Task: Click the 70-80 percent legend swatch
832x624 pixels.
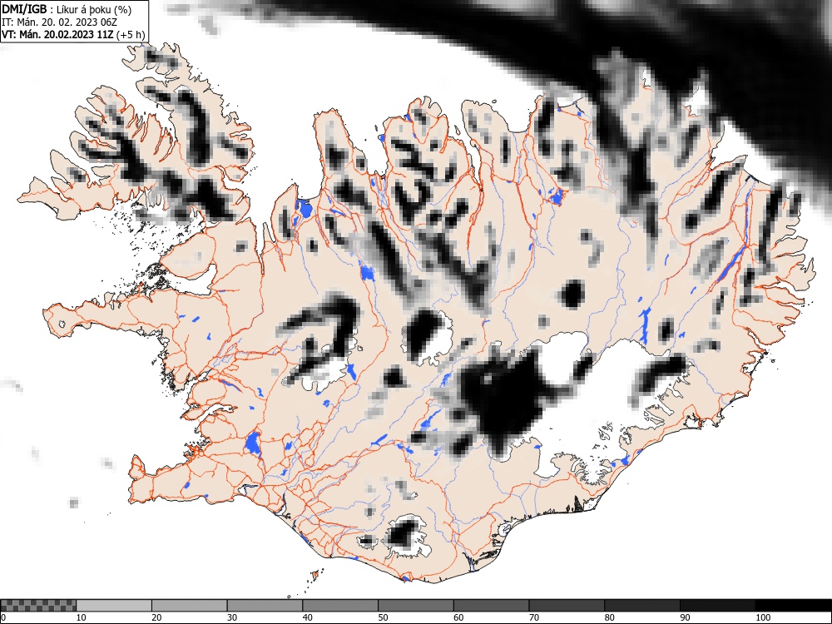Action: point(567,606)
